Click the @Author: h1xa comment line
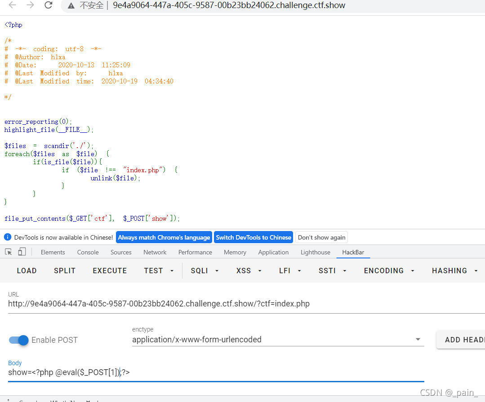Viewport: 485px width, 402px height. (x=35, y=57)
